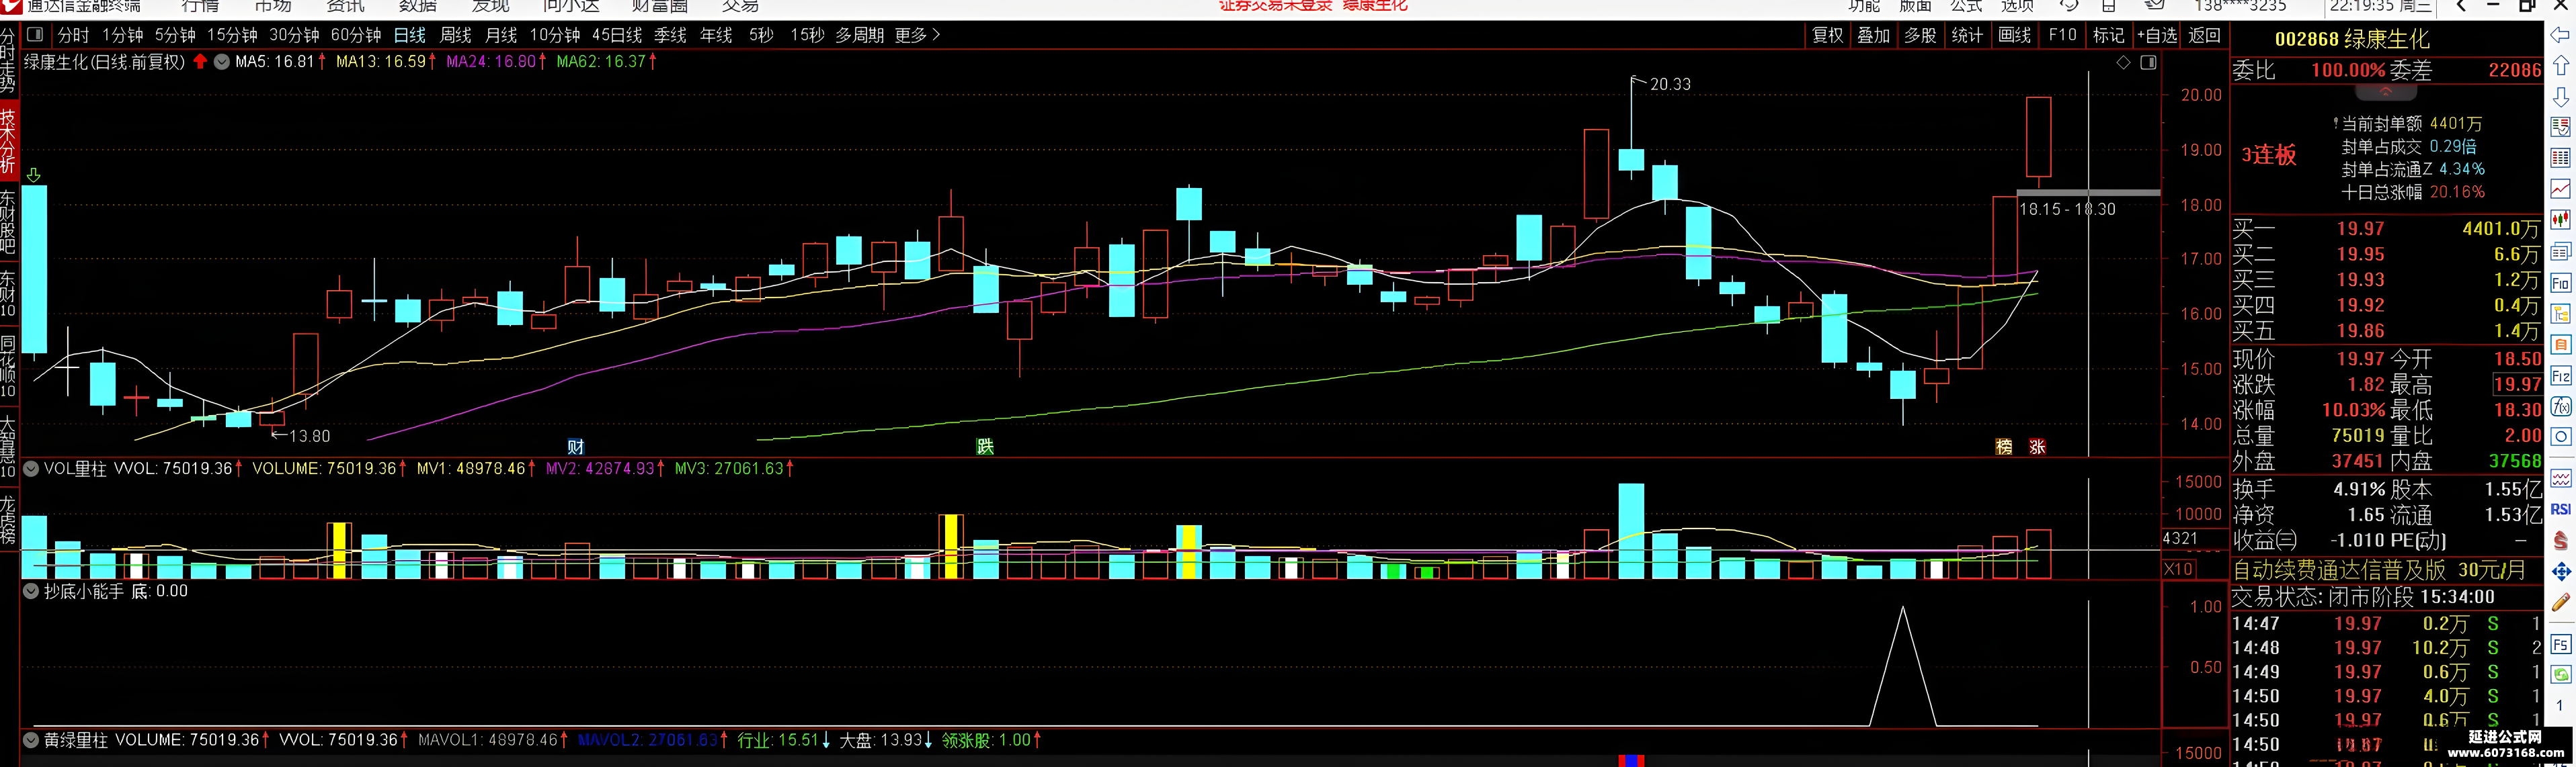Click the blue back arrow icon
Screen dimensions: 2576x767
point(2560,35)
